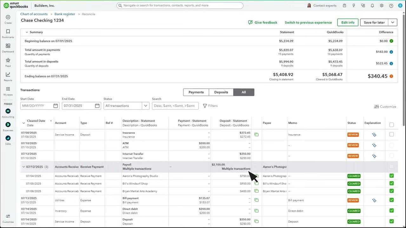Switch to the Deposits tab
The height and width of the screenshot is (228, 406).
[221, 92]
